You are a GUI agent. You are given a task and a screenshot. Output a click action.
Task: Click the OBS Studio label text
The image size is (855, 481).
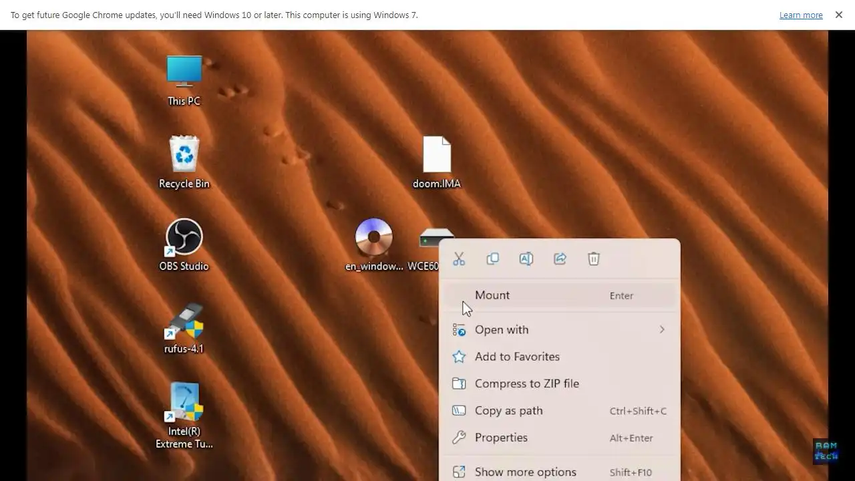(x=184, y=266)
